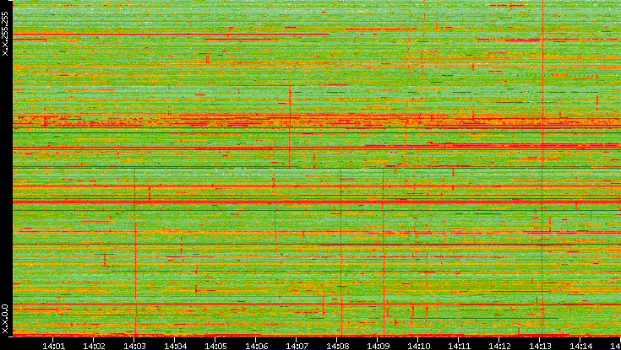The image size is (621, 350).
Task: Click the 14:07 time axis label
Action: [x=297, y=346]
